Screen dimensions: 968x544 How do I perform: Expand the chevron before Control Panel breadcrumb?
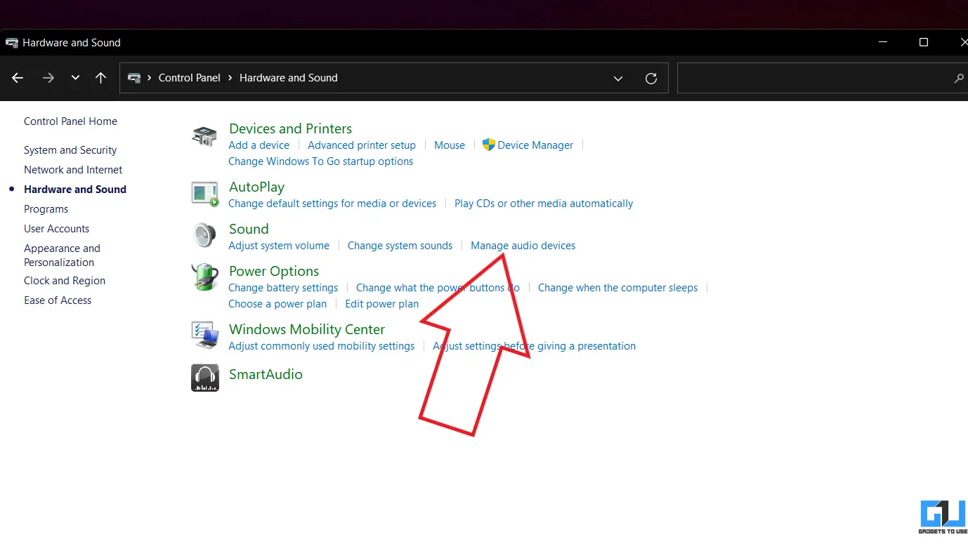pyautogui.click(x=150, y=78)
